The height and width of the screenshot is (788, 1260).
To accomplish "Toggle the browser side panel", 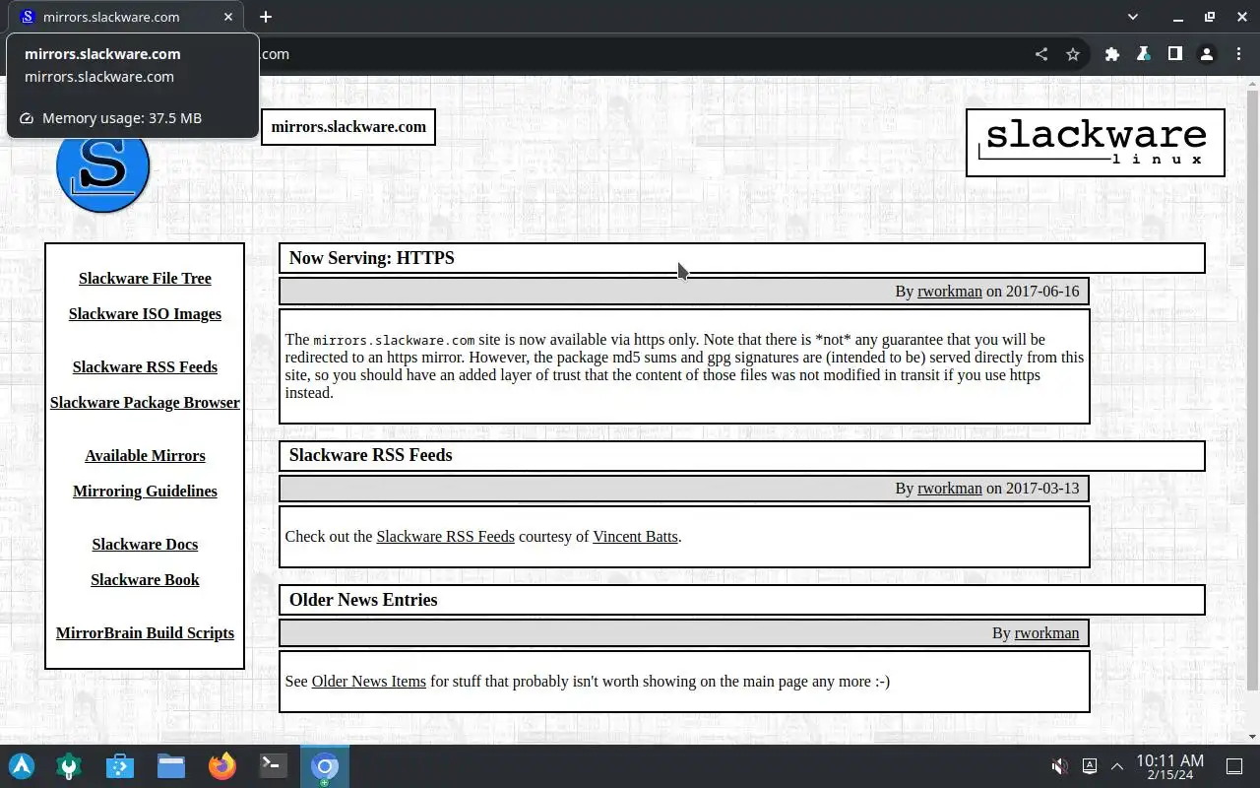I will tap(1174, 54).
